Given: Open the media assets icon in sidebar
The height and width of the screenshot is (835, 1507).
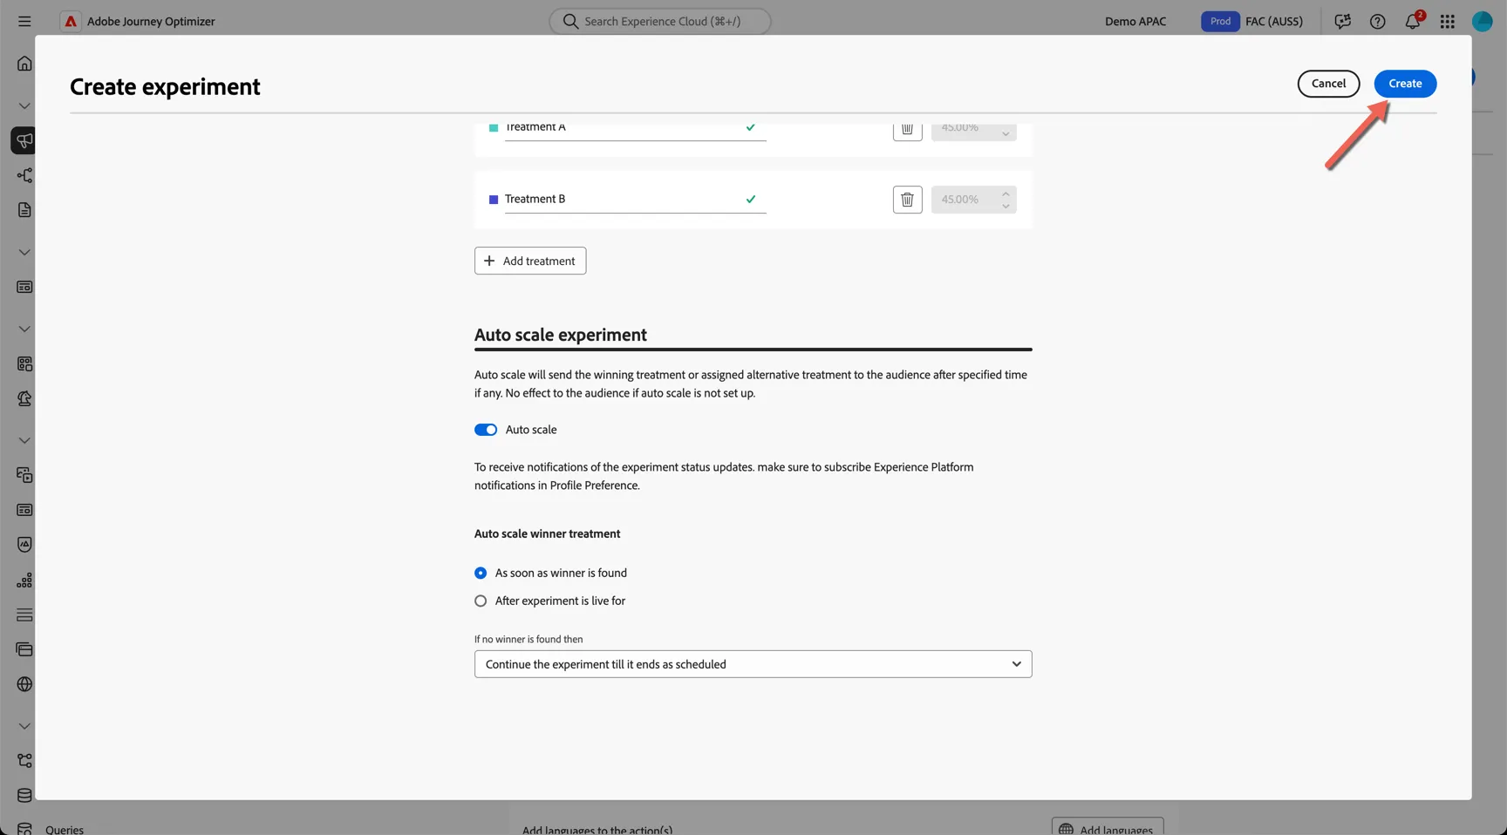Looking at the screenshot, I should [24, 475].
